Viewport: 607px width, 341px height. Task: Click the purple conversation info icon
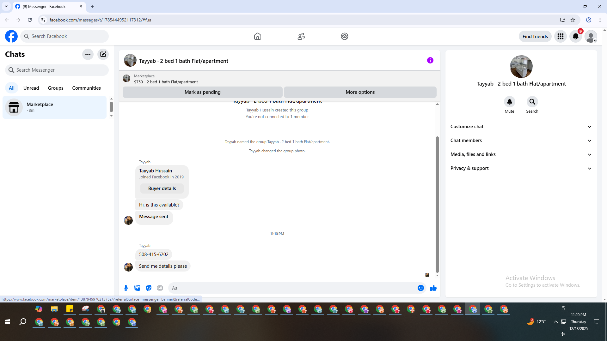(430, 60)
